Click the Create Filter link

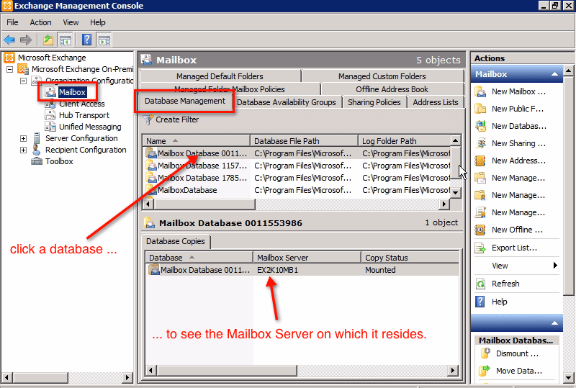click(x=177, y=119)
